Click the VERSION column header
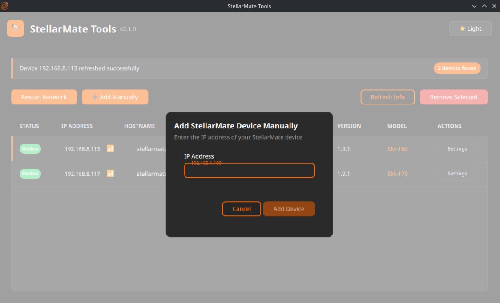 (349, 126)
